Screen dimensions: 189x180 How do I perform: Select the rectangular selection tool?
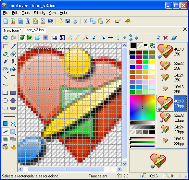point(6,46)
